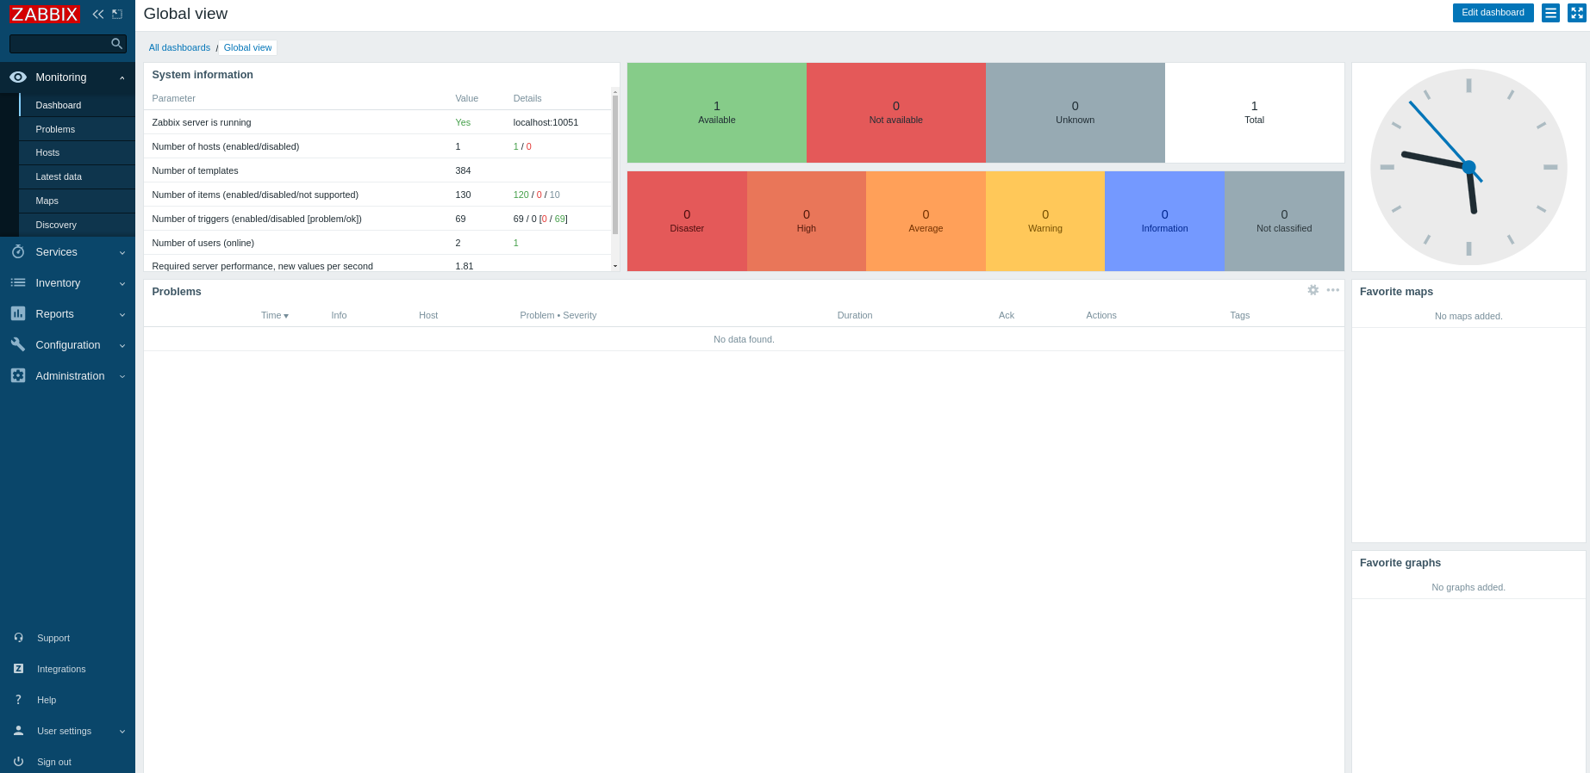Click the System information scrollbar thumb

pyautogui.click(x=615, y=164)
